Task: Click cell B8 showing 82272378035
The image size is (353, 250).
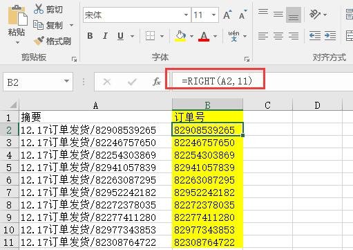Action: (207, 205)
